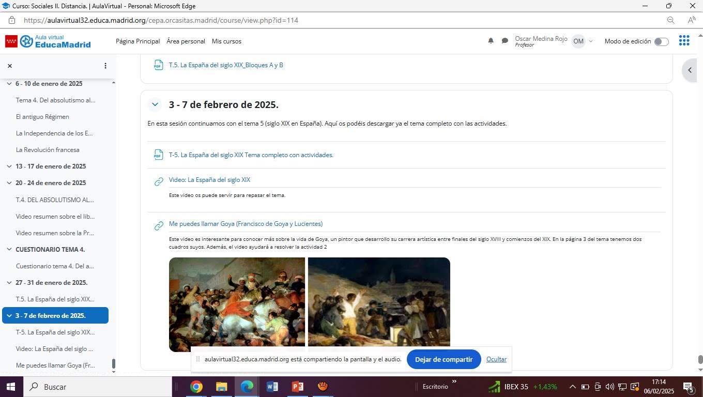The height and width of the screenshot is (397, 703).
Task: Open Tema 4. Del absolutismo in the course index
Action: [x=56, y=100]
